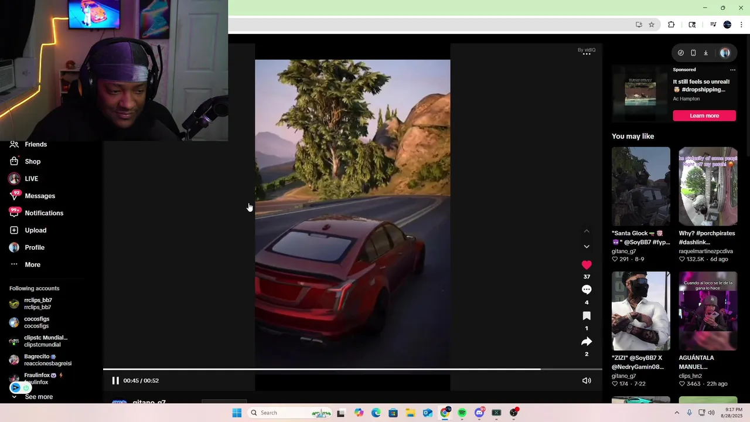Open Discord from the taskbar

tap(479, 413)
